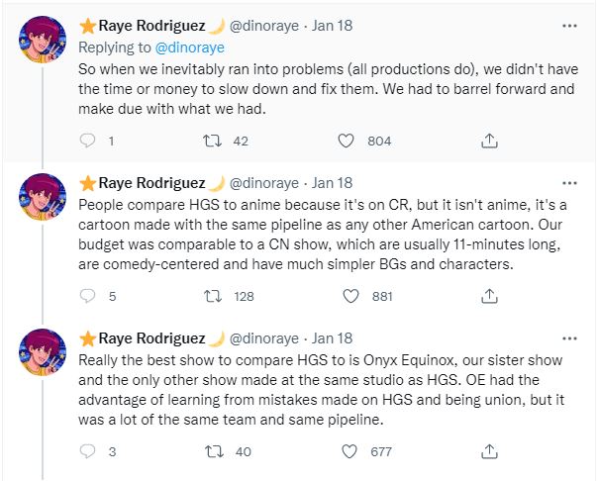Reply to the tweet about running into problems
This screenshot has height=481, width=598.
[88, 142]
